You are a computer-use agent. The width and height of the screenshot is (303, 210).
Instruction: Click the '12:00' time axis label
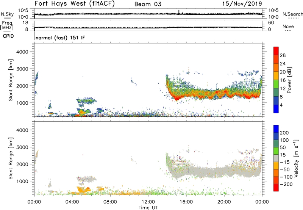[x=148, y=202]
